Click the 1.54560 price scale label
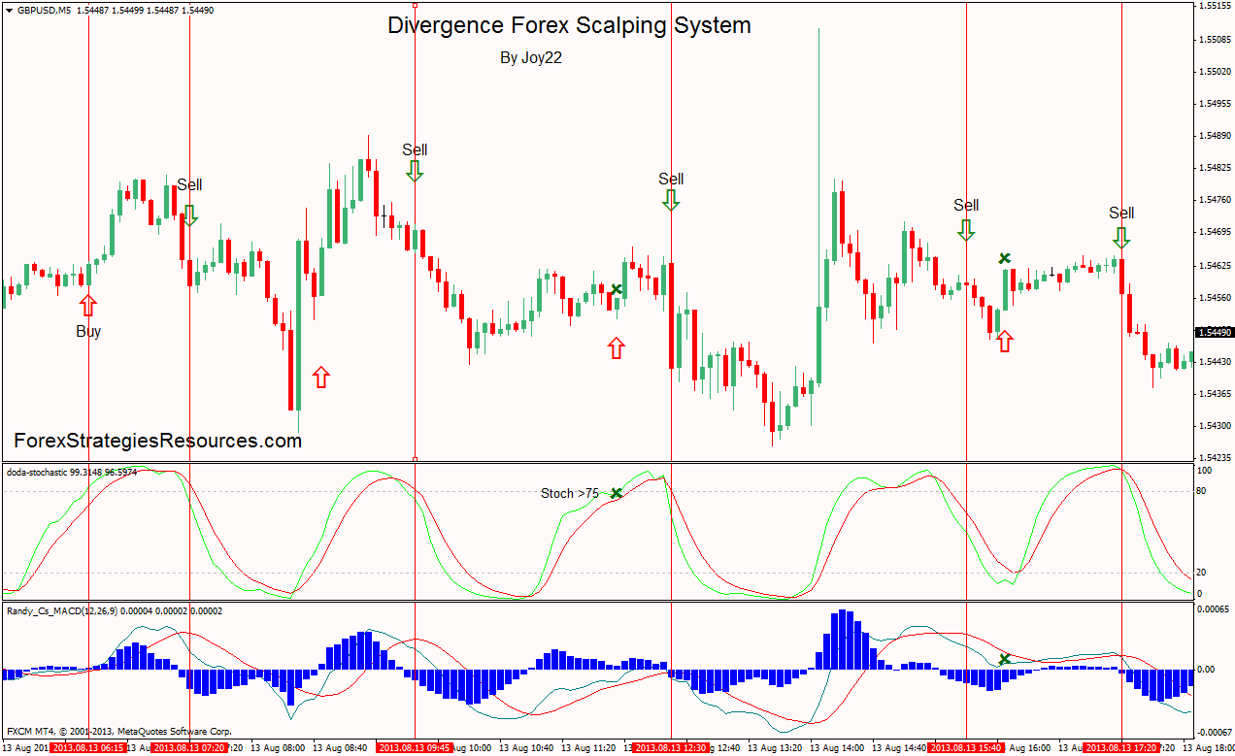This screenshot has height=756, width=1235. 1216,297
